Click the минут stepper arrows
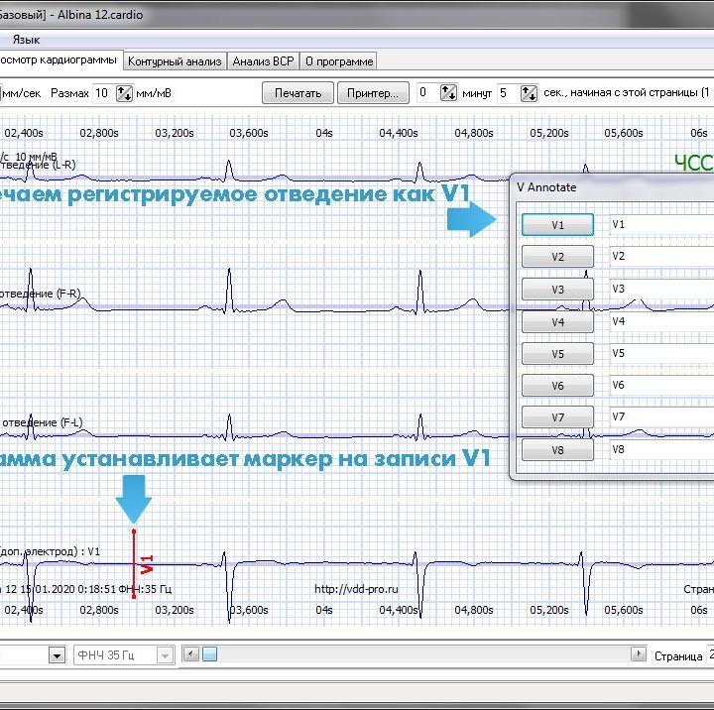714x710 pixels. (446, 93)
